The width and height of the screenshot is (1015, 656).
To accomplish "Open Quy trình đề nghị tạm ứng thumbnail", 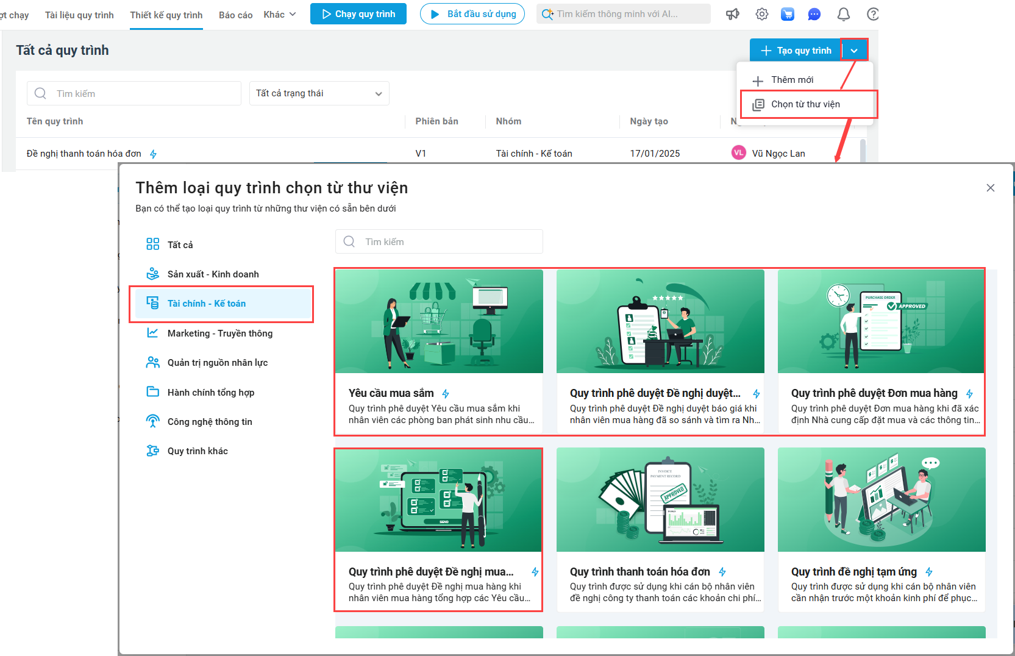I will (881, 499).
